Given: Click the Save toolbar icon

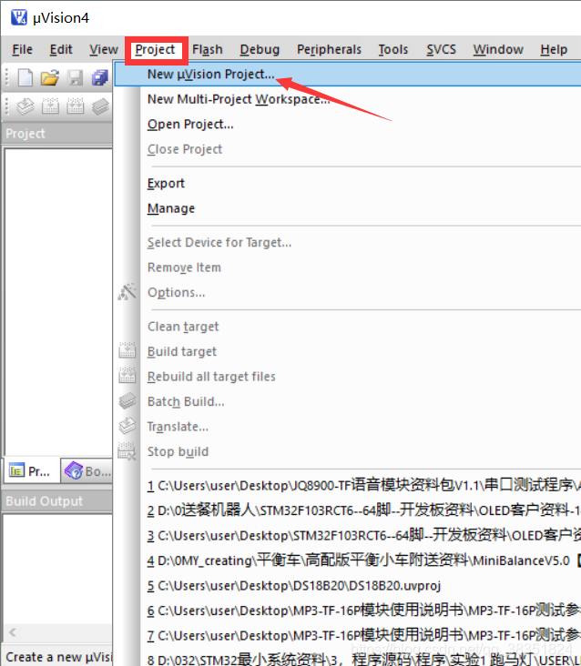Looking at the screenshot, I should [x=76, y=77].
